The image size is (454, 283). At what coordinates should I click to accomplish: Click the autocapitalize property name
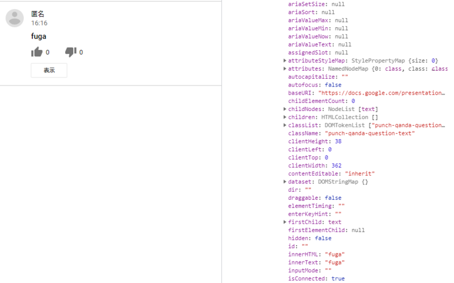click(311, 77)
